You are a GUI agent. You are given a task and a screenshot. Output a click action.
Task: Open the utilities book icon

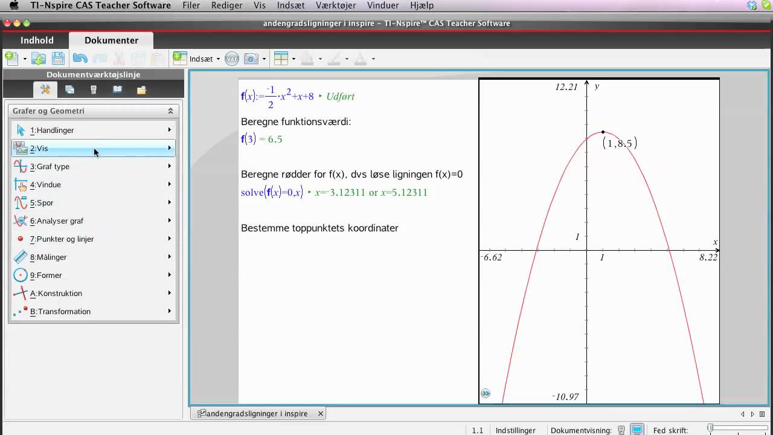tap(117, 90)
